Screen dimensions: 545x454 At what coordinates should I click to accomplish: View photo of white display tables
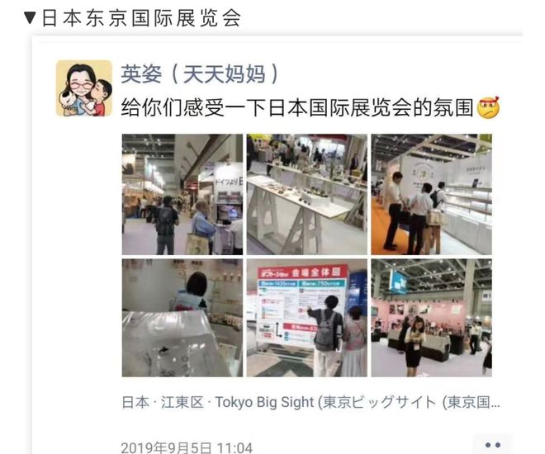click(307, 195)
